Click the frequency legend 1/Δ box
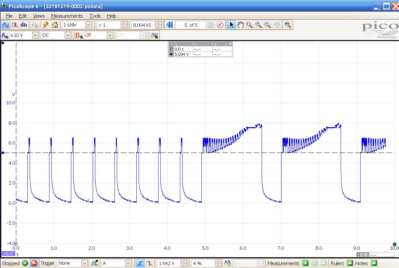 pyautogui.click(x=375, y=255)
